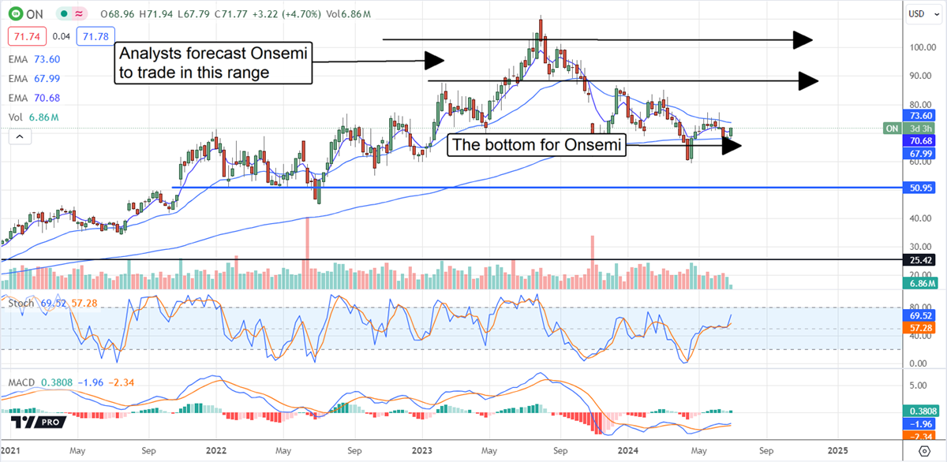
Task: Click the 50.95 horizontal line price label
Action: point(920,189)
